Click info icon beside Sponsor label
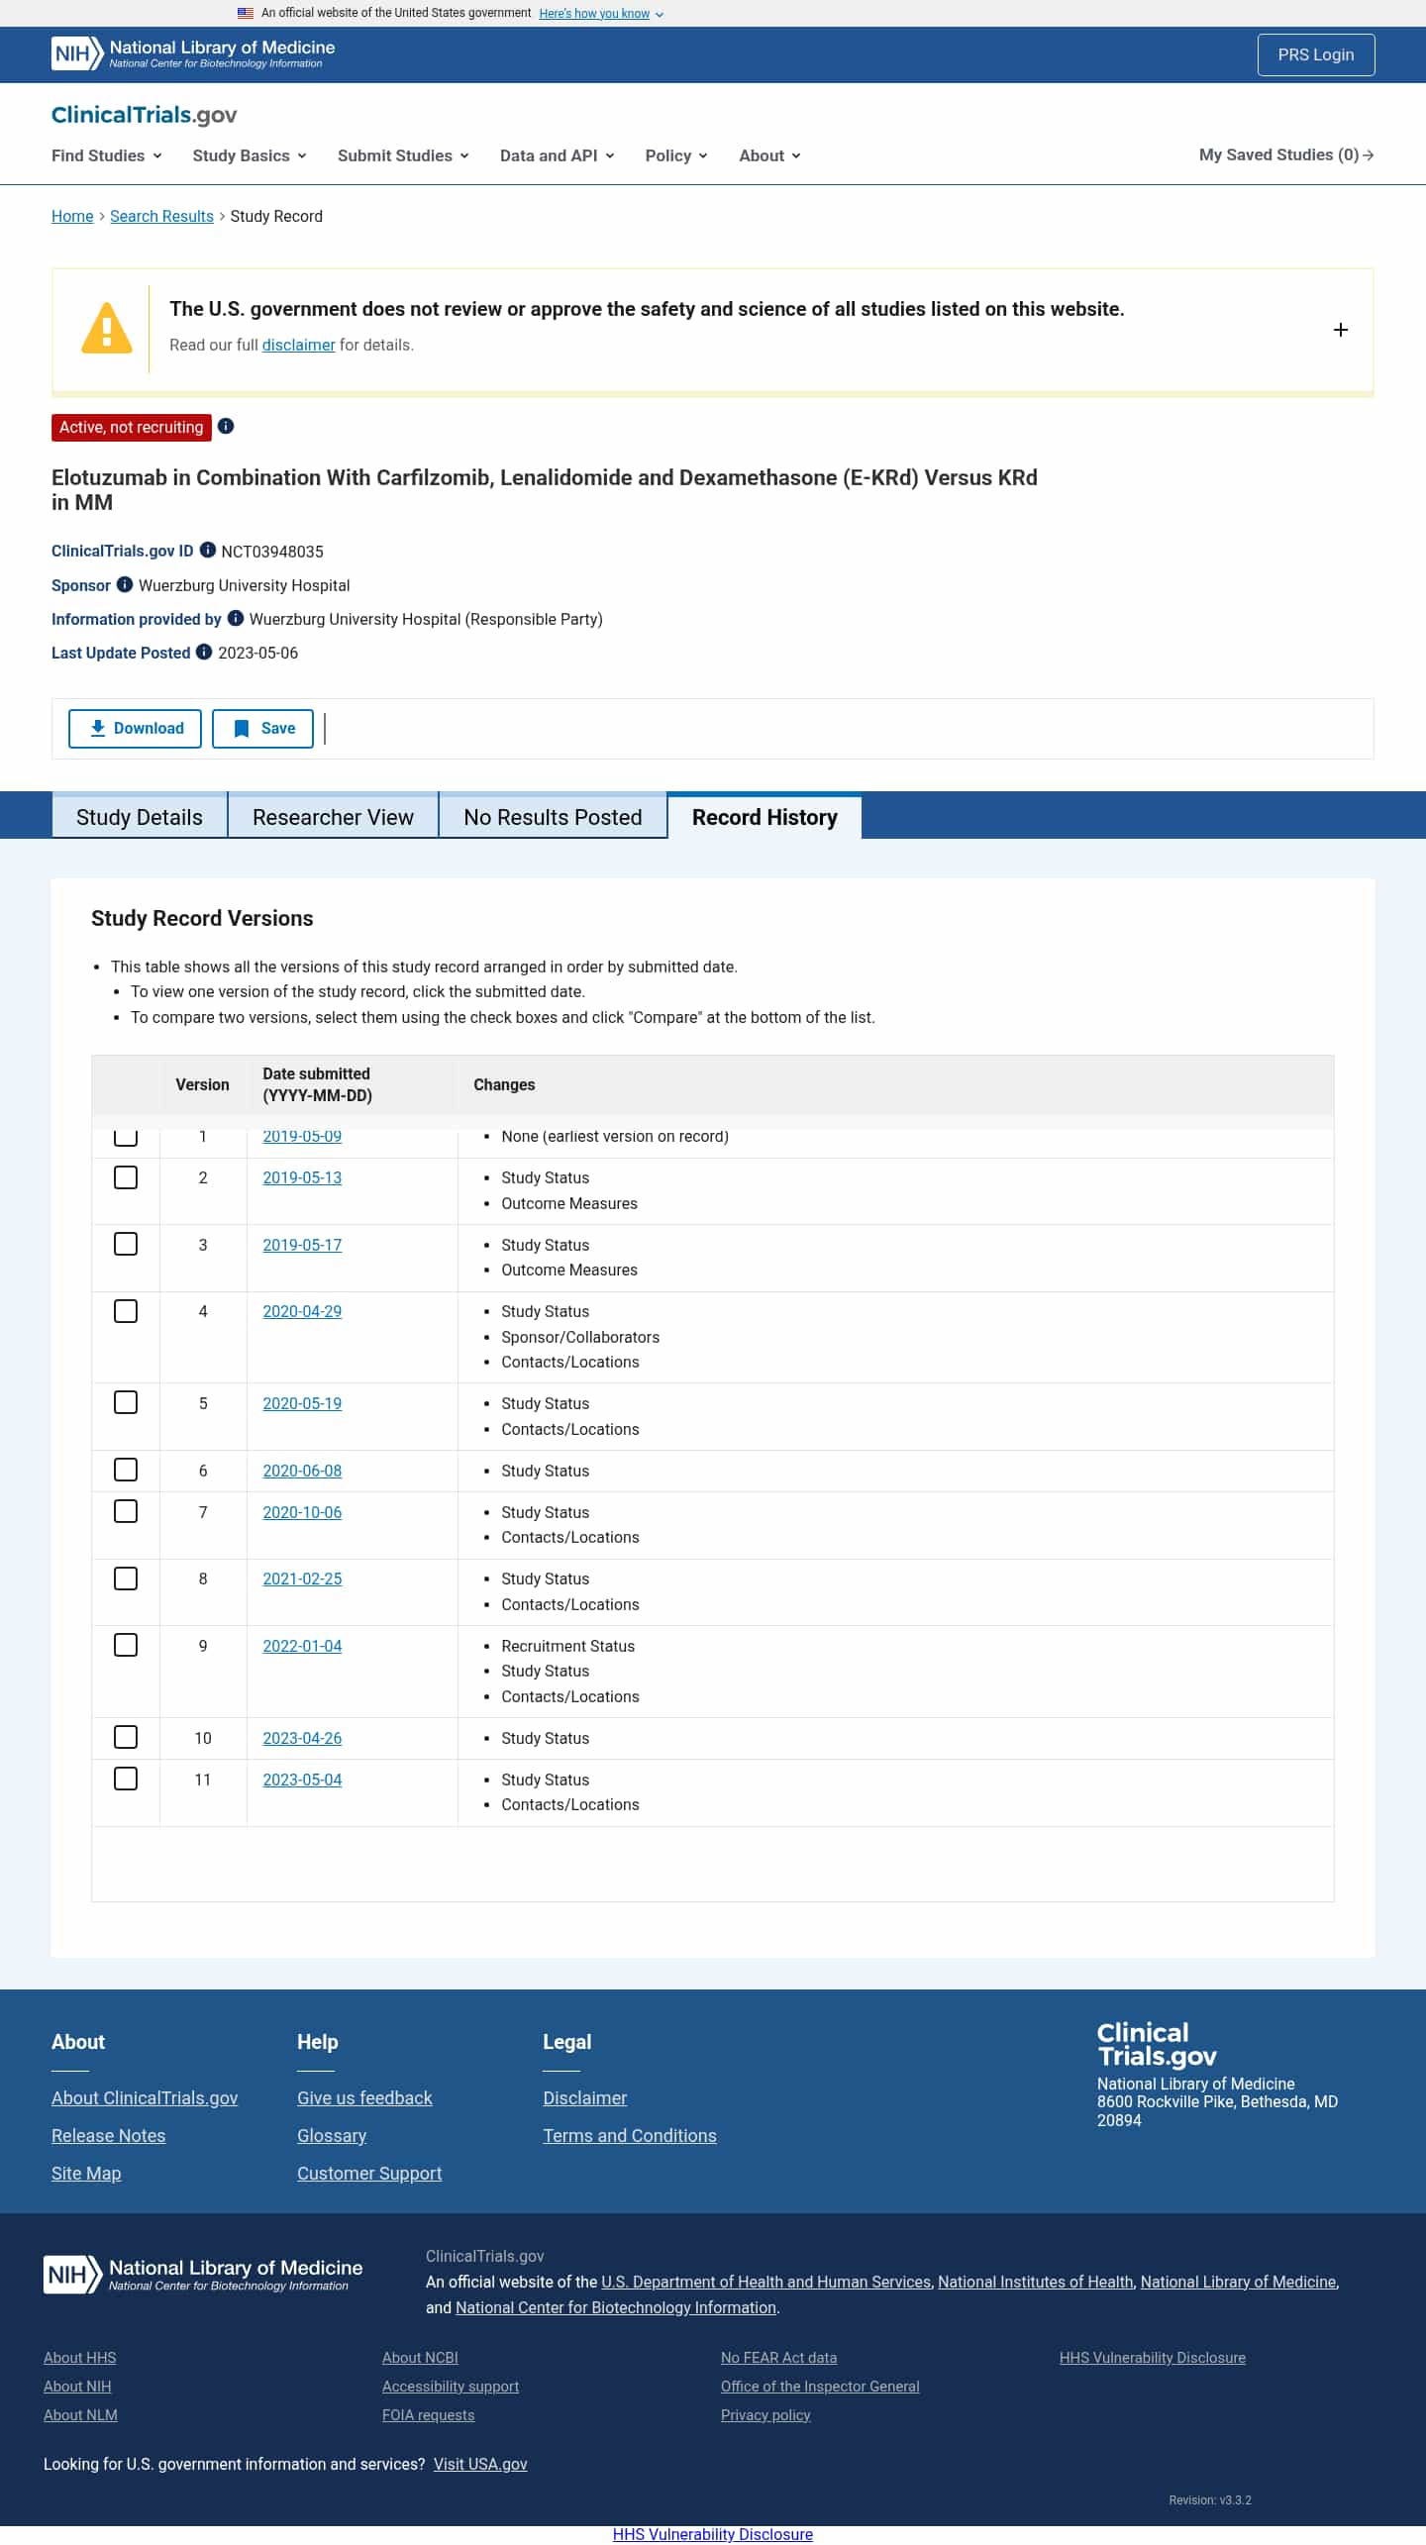1426x2545 pixels. click(125, 584)
